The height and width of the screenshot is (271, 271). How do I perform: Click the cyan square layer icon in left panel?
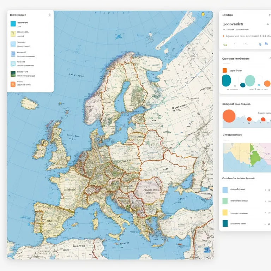tap(13, 24)
